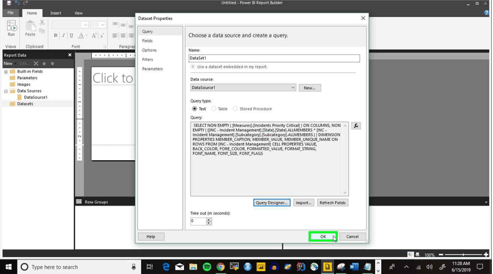Switch to the Insert ribbon tab
Screen dimensions: 493x274
56,13
